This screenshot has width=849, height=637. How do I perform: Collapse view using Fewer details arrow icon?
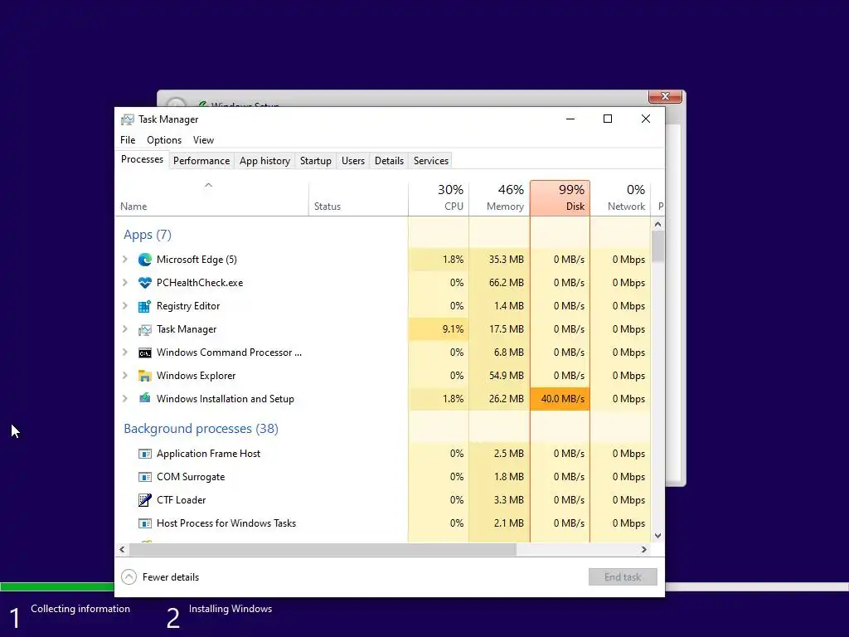[x=129, y=577]
